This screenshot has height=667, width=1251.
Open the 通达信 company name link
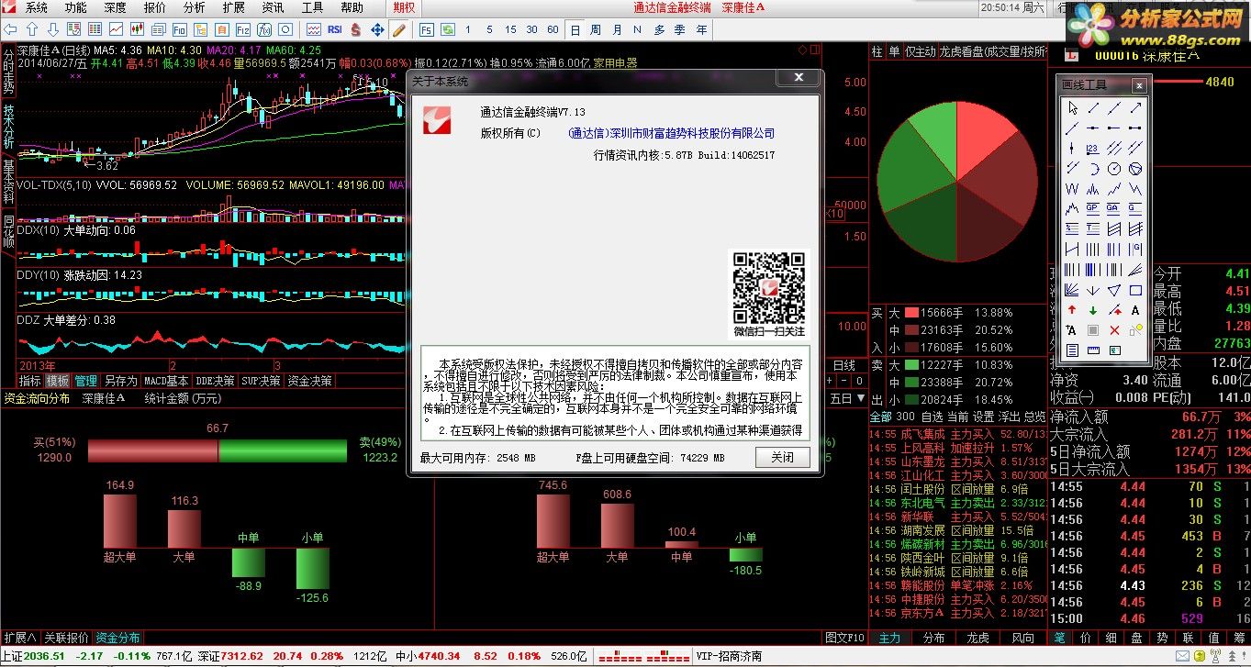(672, 133)
